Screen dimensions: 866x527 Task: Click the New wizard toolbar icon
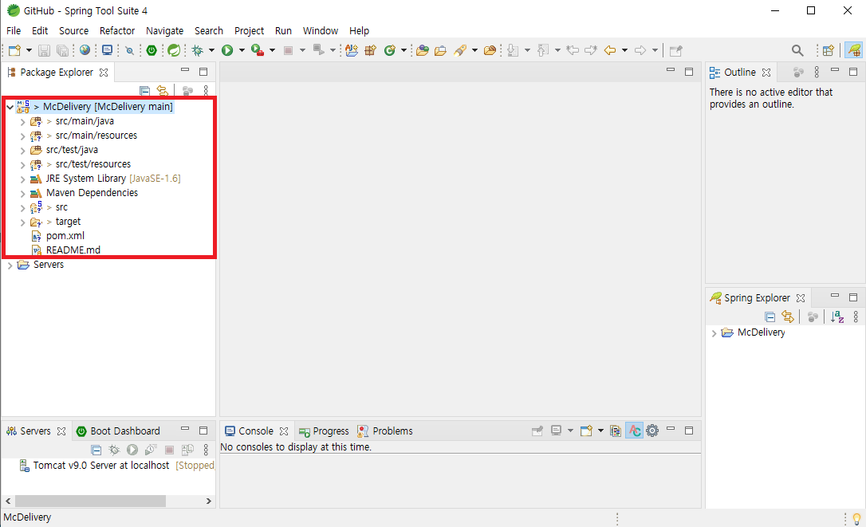(15, 50)
